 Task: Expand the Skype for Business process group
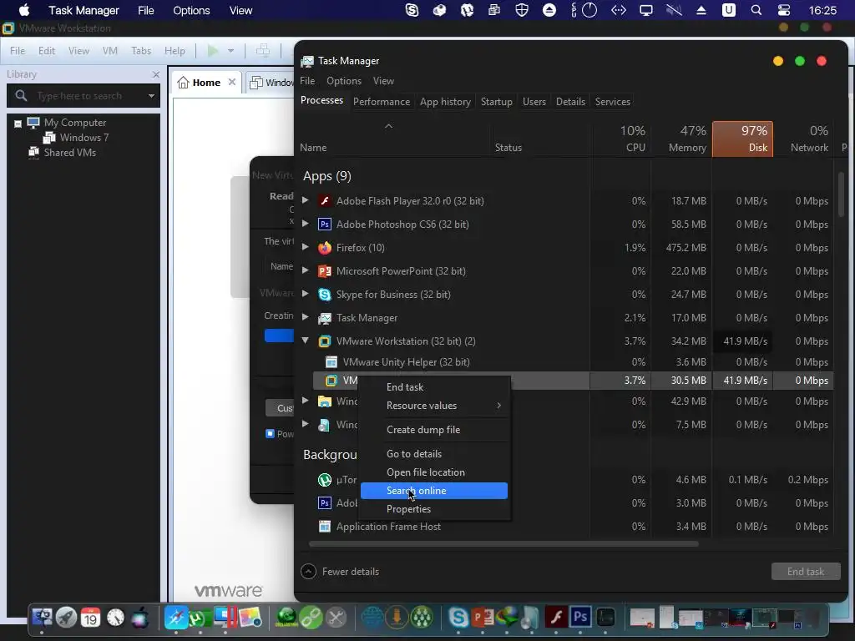click(x=306, y=294)
